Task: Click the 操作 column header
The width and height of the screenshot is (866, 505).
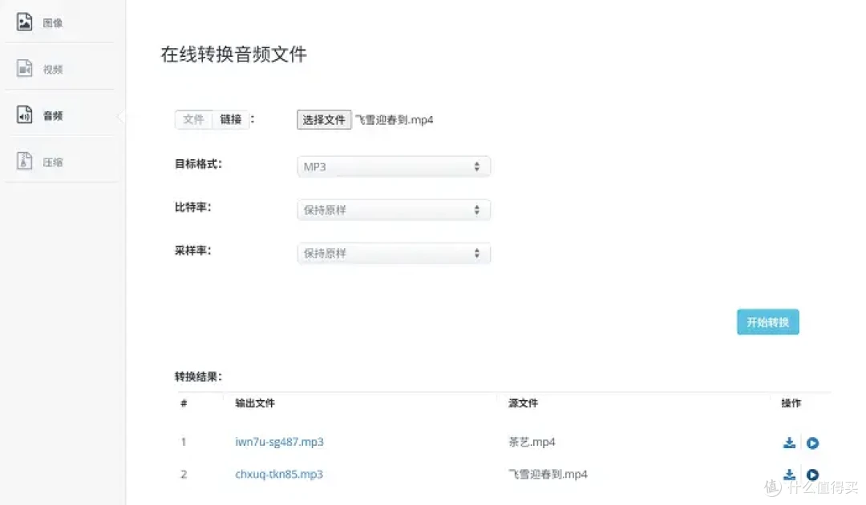Action: (791, 403)
